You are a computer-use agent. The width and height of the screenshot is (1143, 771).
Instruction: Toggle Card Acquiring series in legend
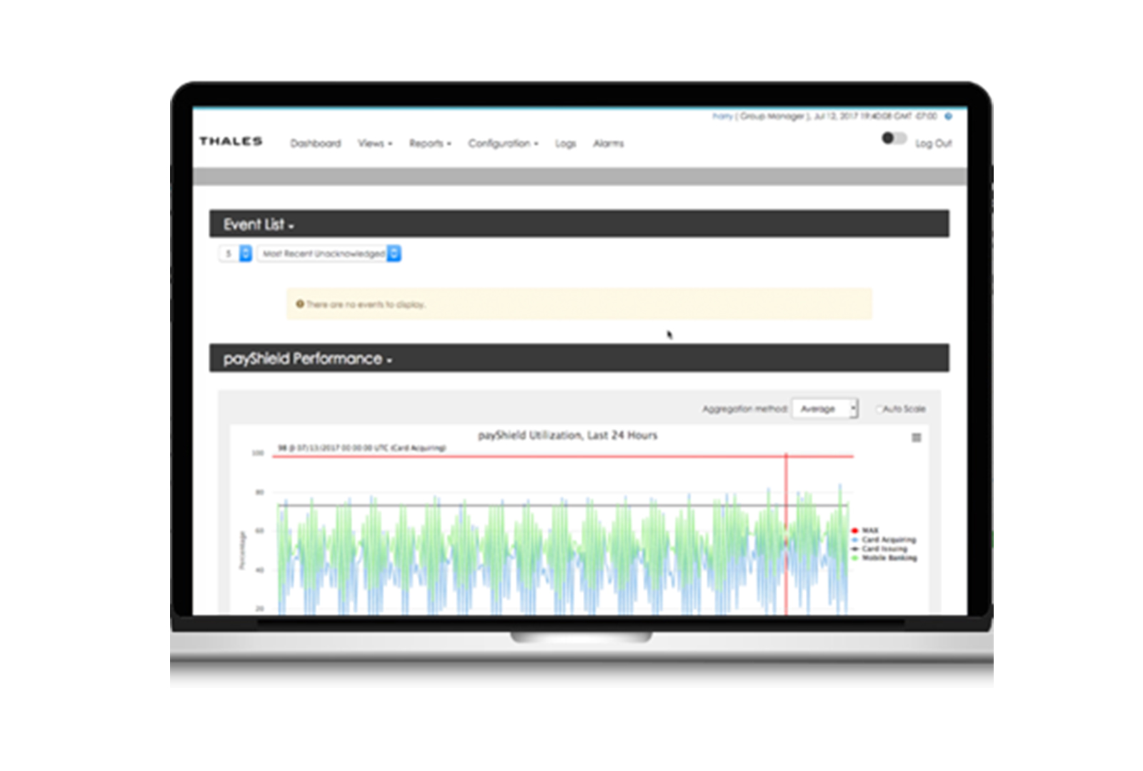(887, 540)
